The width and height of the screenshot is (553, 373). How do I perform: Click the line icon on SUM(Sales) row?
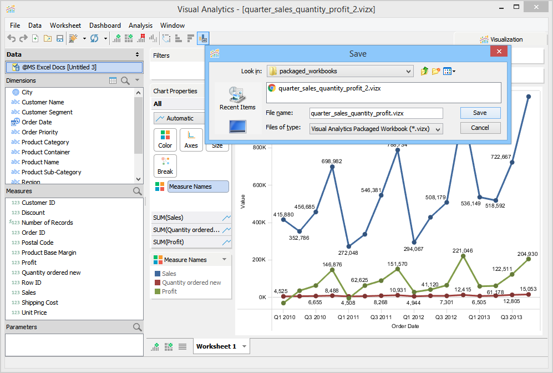pyautogui.click(x=226, y=218)
